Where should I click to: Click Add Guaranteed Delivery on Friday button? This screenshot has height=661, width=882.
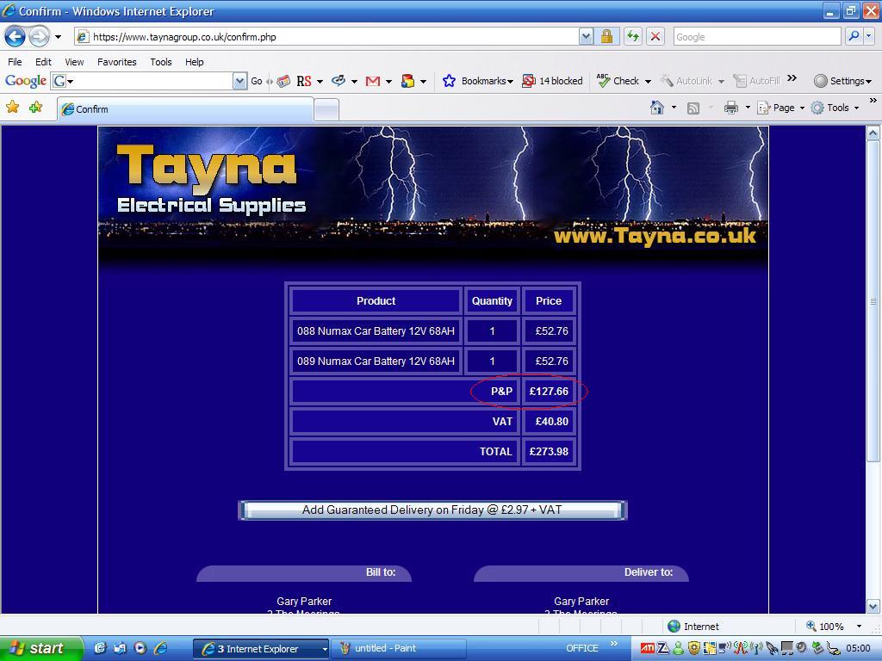[432, 510]
